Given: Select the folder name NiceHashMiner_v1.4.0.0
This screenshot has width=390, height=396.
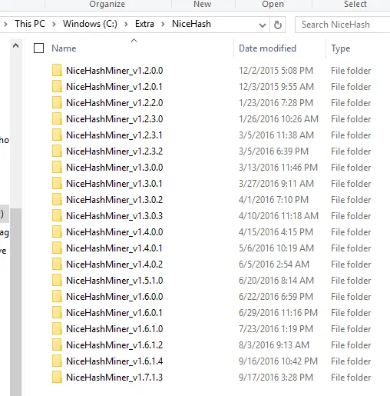Looking at the screenshot, I should (114, 232).
